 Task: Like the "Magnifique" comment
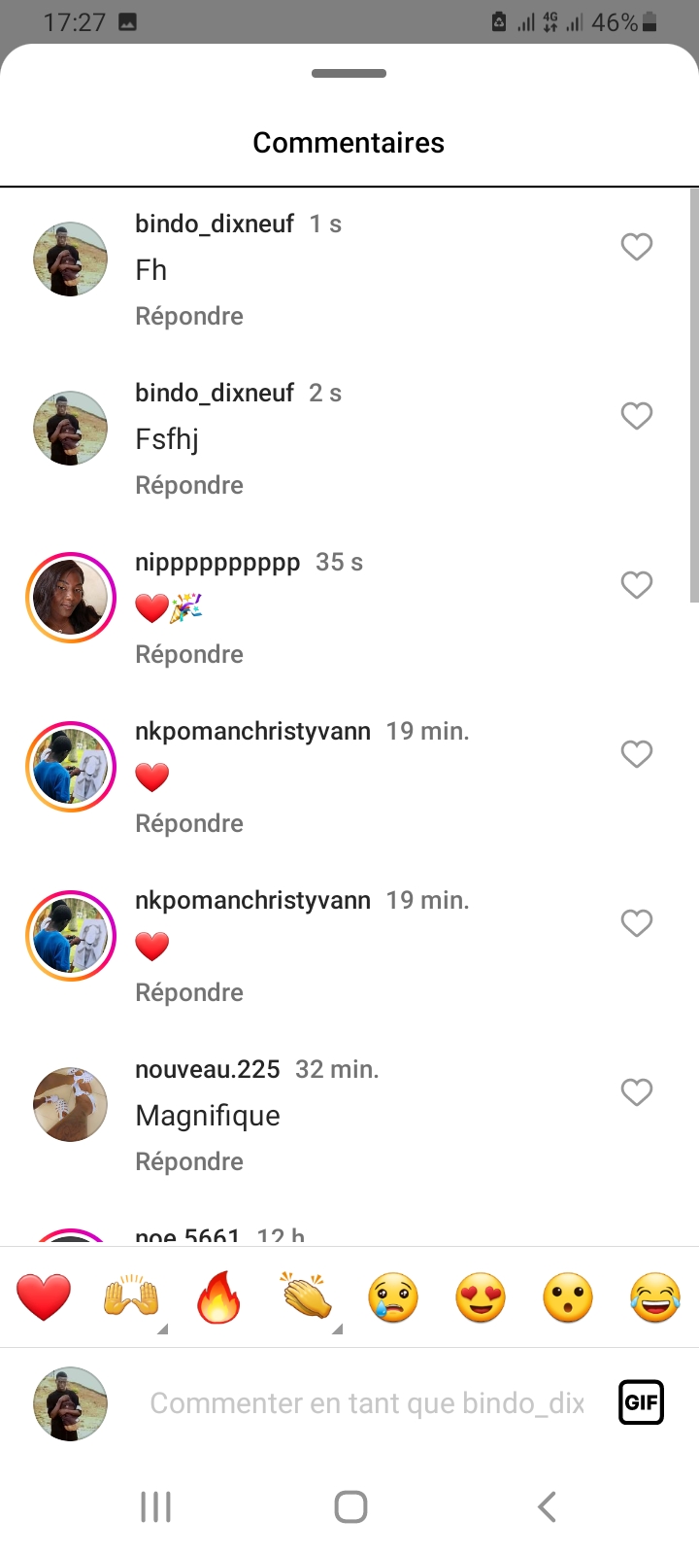tap(637, 1092)
